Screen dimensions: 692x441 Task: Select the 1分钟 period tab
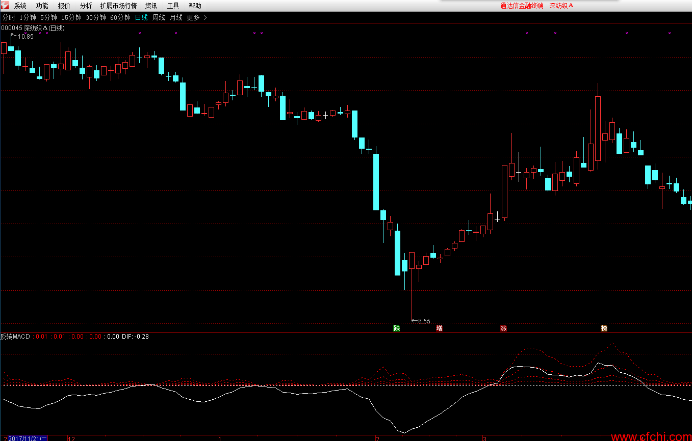(28, 17)
